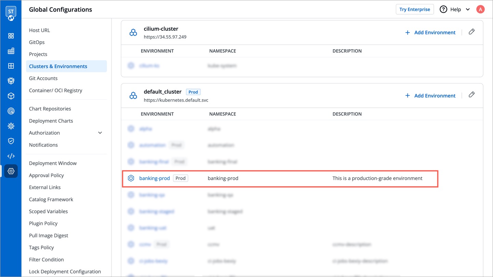Click the stacked layers icon in sidebar

tap(11, 81)
